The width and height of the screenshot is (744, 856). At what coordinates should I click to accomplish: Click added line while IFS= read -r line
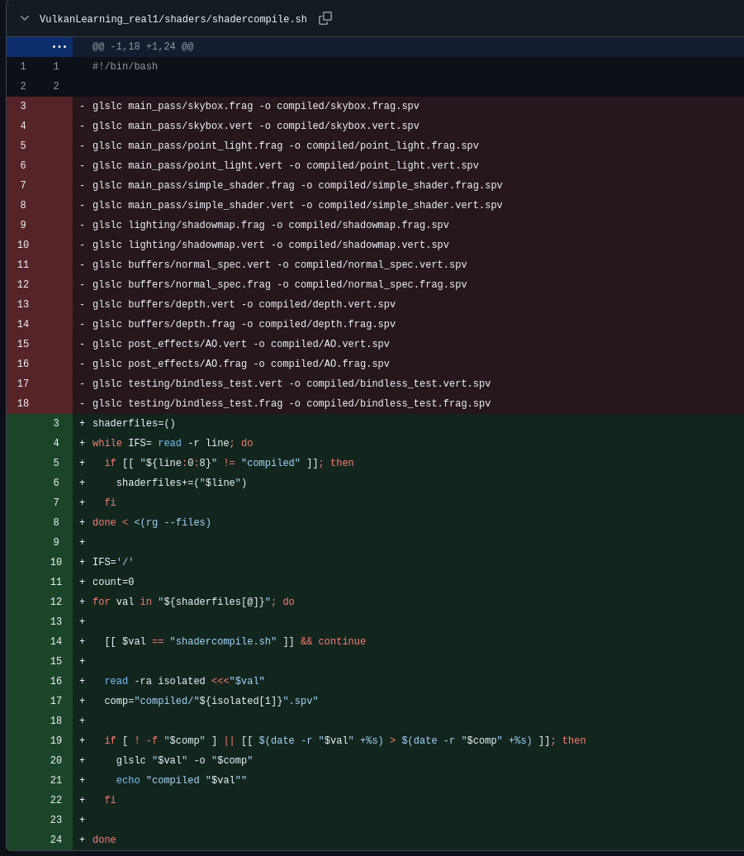click(173, 443)
